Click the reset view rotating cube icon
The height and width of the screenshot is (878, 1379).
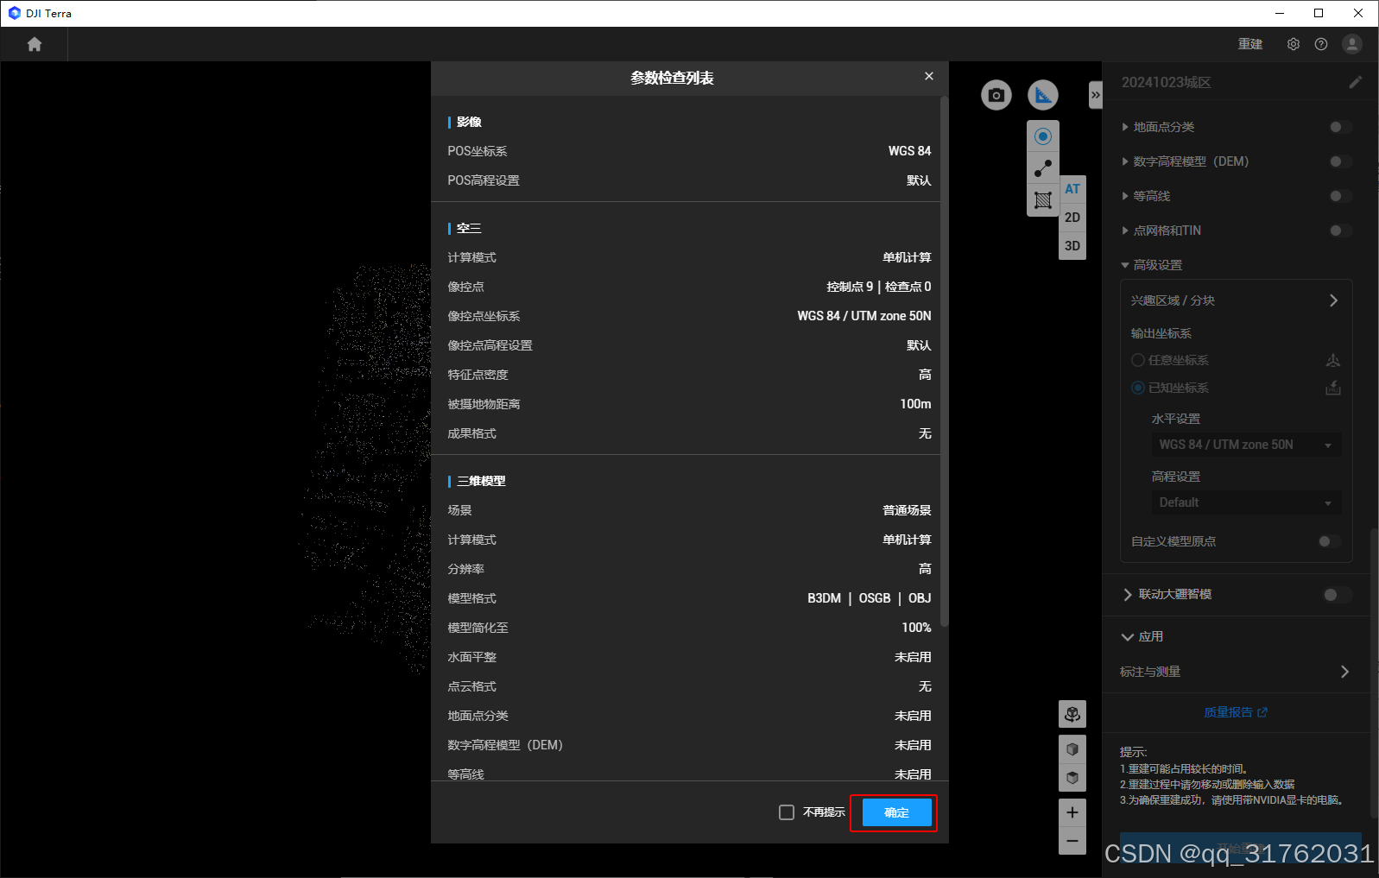point(1072,714)
